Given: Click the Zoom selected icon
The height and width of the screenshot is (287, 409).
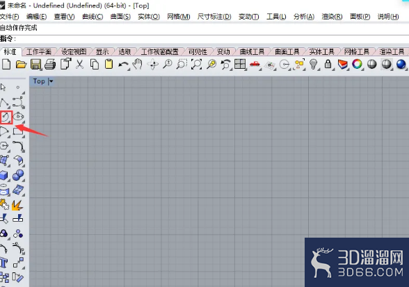Looking at the screenshot, I should click(x=211, y=64).
